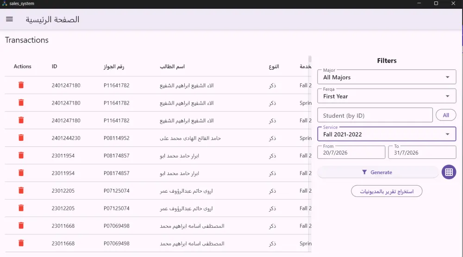Click the To date field 31/7/2026
Viewport: 463px width, 257px height.
(422, 152)
